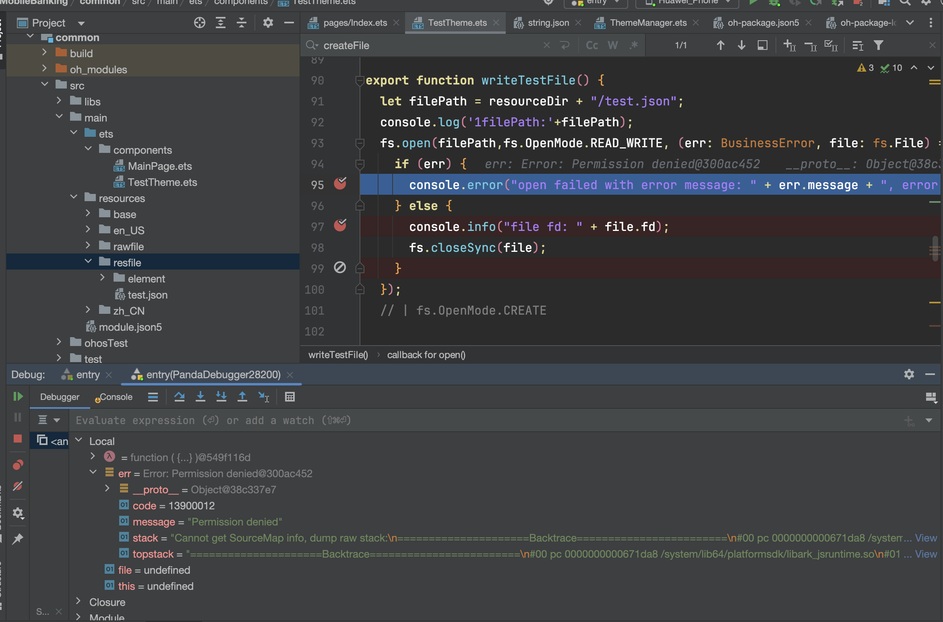Click the fold marker on line 90
The image size is (943, 622).
360,80
